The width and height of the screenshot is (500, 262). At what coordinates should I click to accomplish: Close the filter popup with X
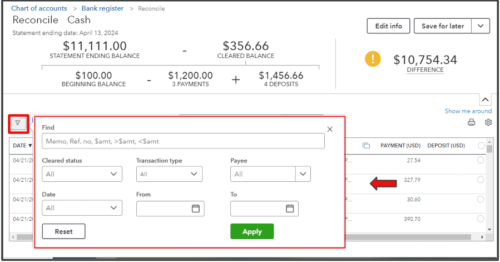[x=330, y=129]
